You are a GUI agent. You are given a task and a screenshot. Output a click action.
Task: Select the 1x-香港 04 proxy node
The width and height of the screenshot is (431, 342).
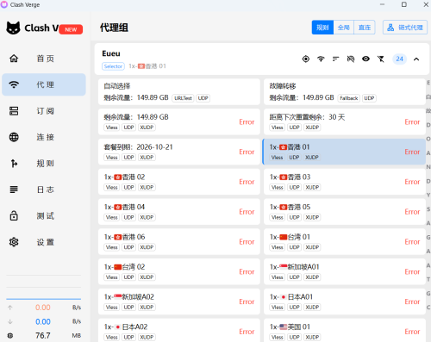(178, 212)
